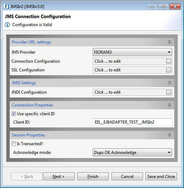Click the info icon beside Configuration is Valid
Viewport: 184px width, 188px height.
(7, 25)
